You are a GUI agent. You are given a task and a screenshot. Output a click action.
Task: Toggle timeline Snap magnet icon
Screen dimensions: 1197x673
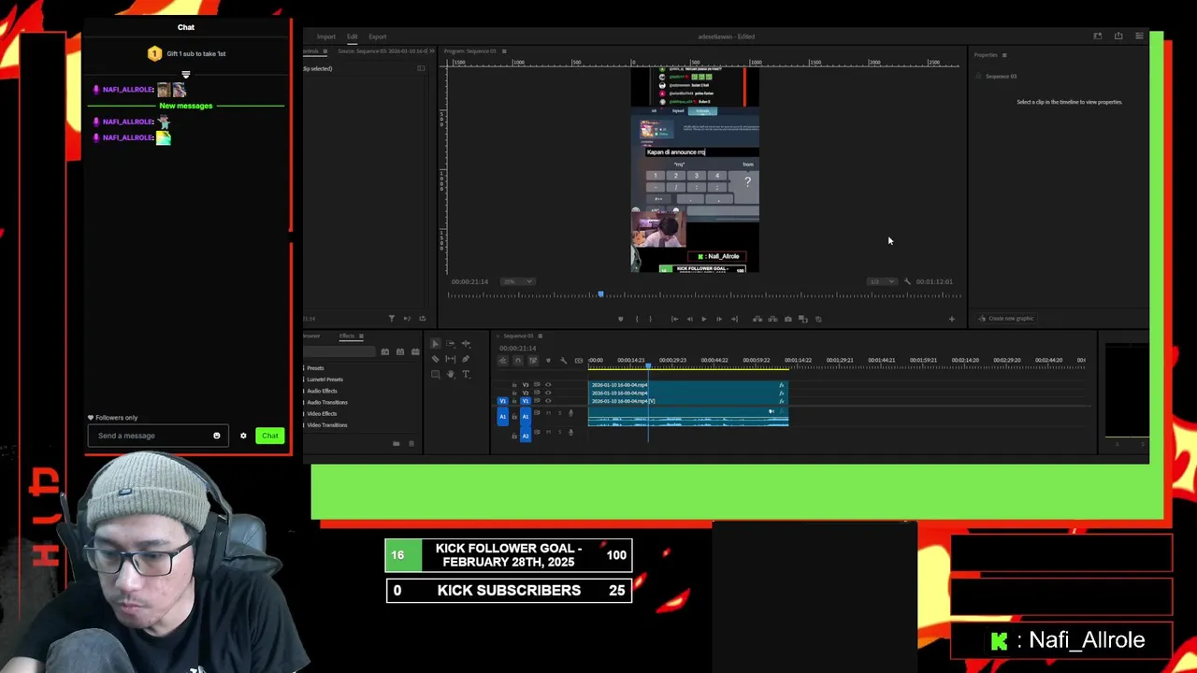click(518, 361)
